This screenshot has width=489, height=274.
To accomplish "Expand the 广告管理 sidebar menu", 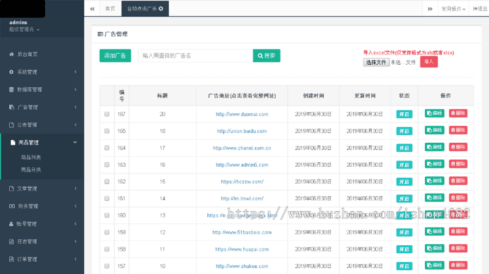I will (x=42, y=107).
